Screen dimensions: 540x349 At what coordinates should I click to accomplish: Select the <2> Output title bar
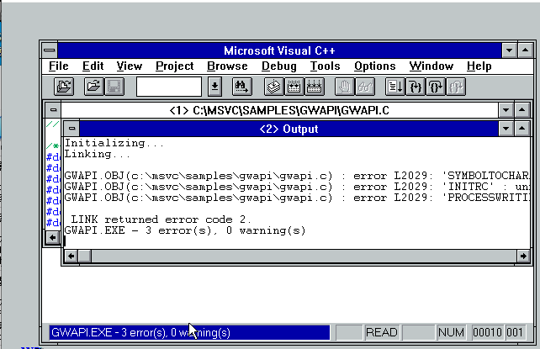pyautogui.click(x=289, y=129)
